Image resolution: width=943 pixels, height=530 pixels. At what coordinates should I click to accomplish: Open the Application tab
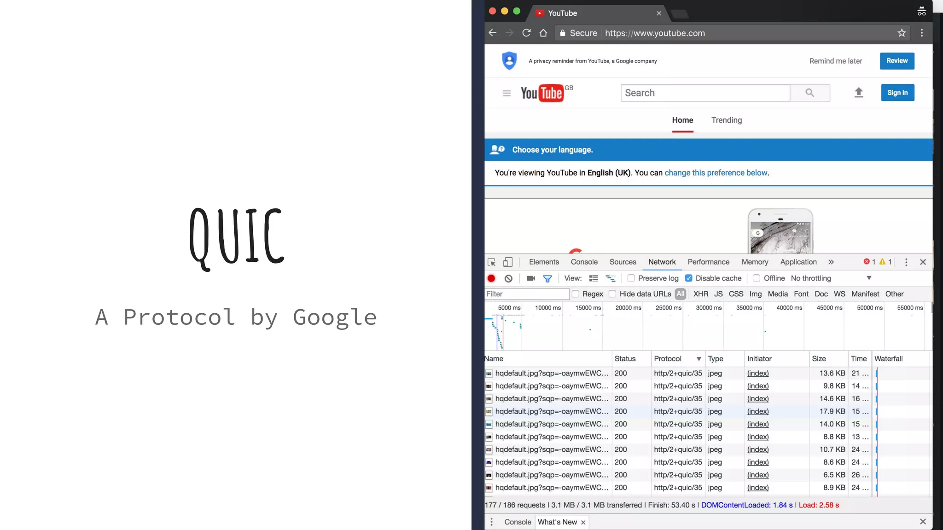[798, 262]
